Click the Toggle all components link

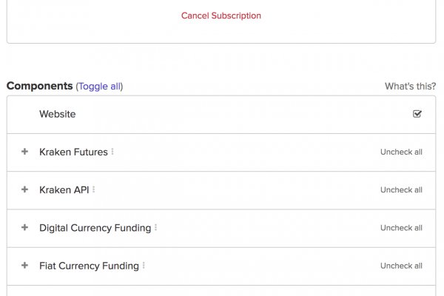(x=99, y=87)
